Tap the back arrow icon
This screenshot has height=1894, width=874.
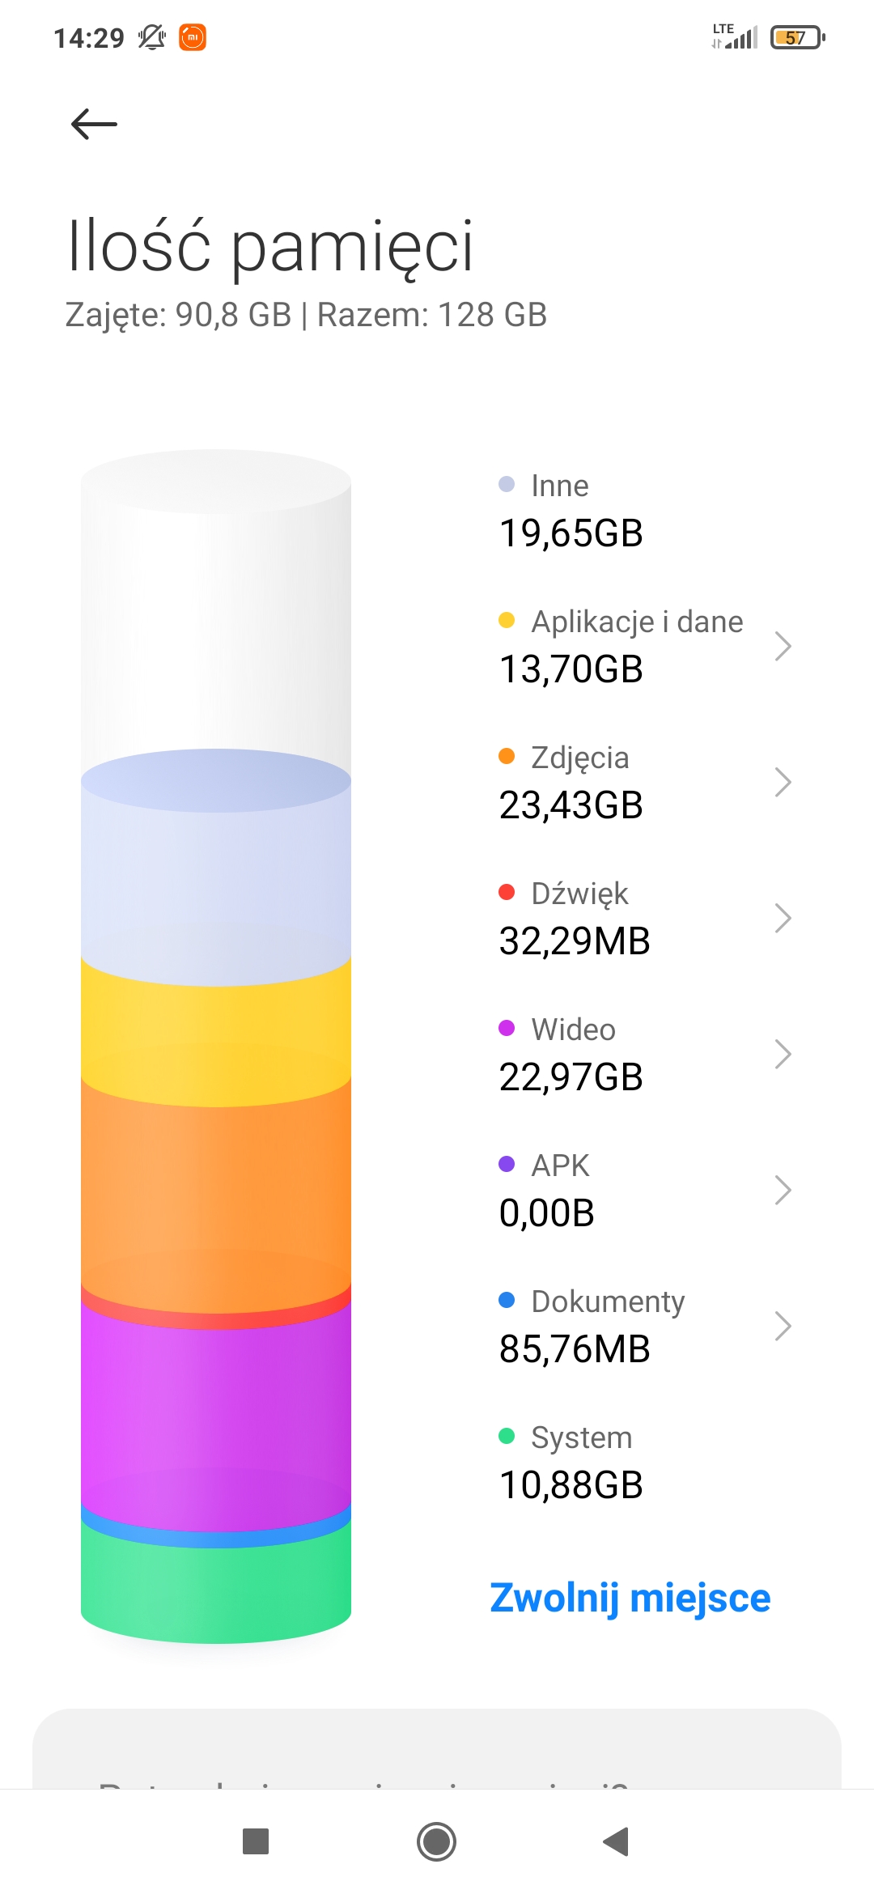(94, 125)
